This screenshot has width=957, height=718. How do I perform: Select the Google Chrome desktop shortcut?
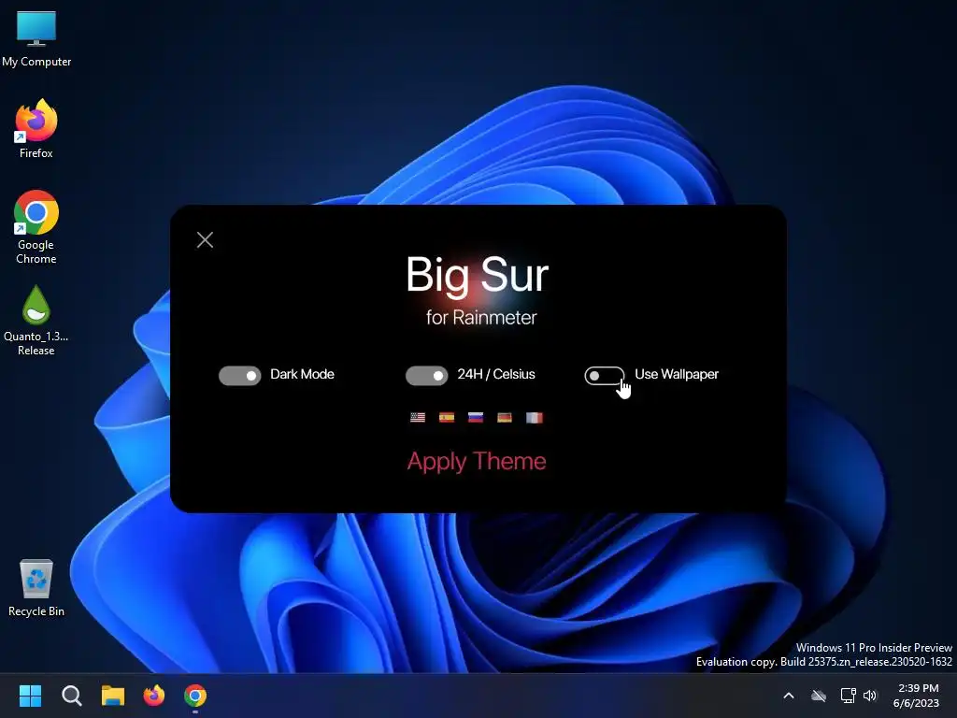(36, 227)
